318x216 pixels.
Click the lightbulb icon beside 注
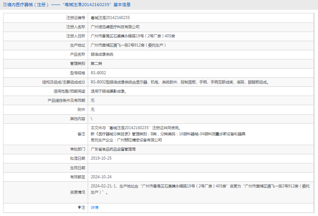tap(79, 207)
